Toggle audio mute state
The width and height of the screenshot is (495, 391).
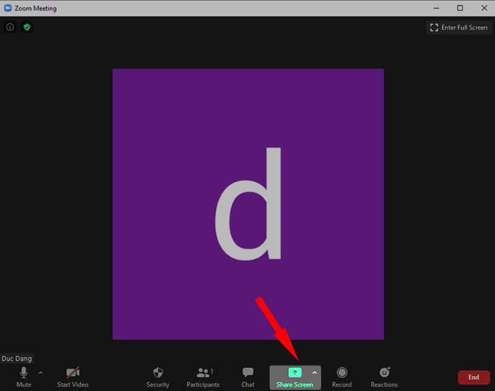pos(24,376)
